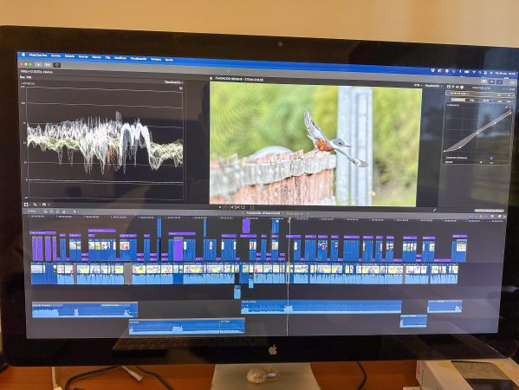
Task: Open the timeline tool selector arrow dropdown
Action: pos(75,211)
